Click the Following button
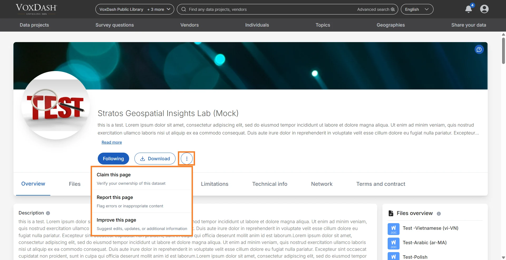Image resolution: width=506 pixels, height=260 pixels. (x=113, y=159)
